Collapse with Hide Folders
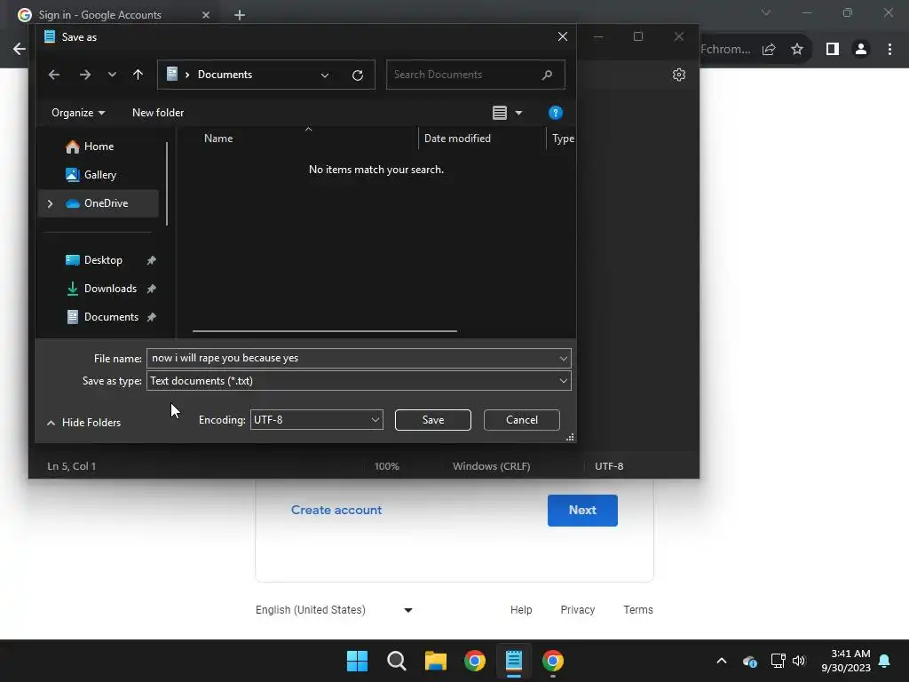The image size is (909, 682). pyautogui.click(x=84, y=423)
